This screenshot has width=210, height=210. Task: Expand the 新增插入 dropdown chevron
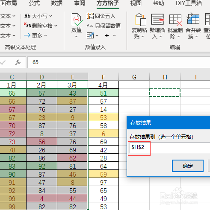[x=160, y=37]
